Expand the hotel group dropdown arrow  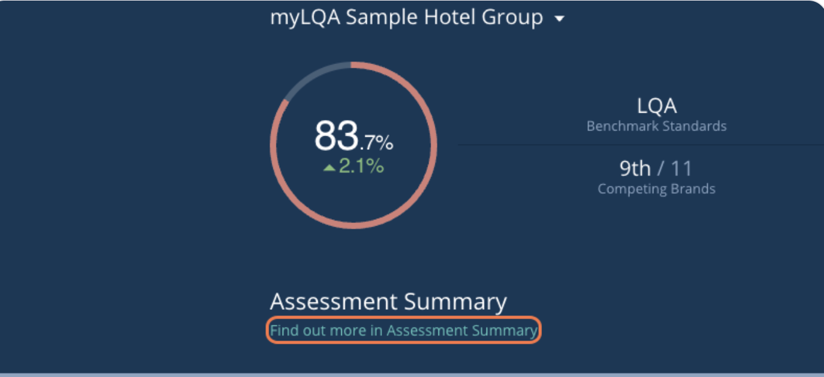pyautogui.click(x=559, y=19)
